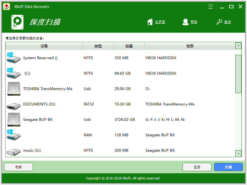Open the hamburger menu in title bar
The height and width of the screenshot is (185, 247).
point(211,6)
